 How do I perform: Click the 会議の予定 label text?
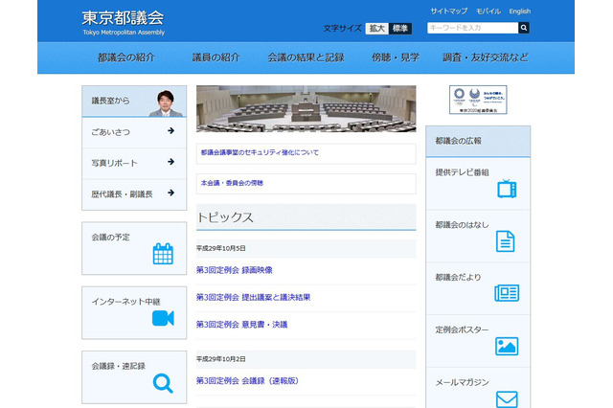pyautogui.click(x=111, y=238)
